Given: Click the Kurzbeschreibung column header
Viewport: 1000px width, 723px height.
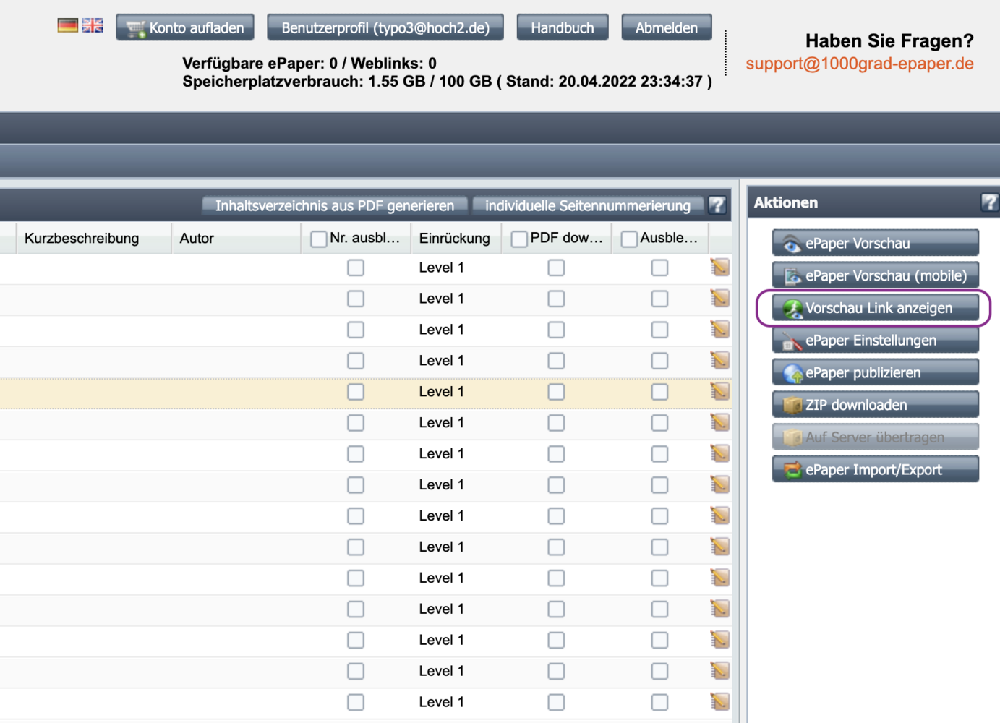Looking at the screenshot, I should coord(82,239).
